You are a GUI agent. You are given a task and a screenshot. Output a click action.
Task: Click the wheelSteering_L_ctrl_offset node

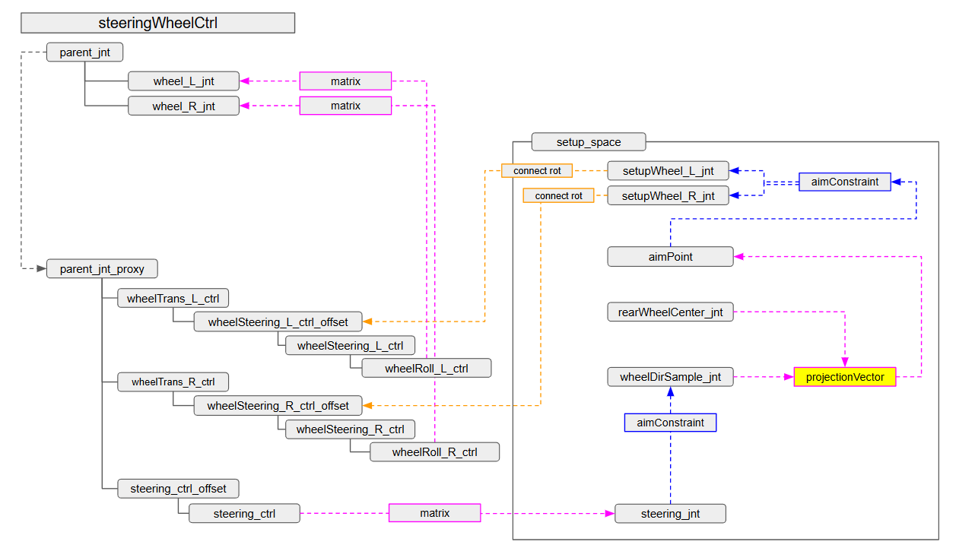(278, 322)
